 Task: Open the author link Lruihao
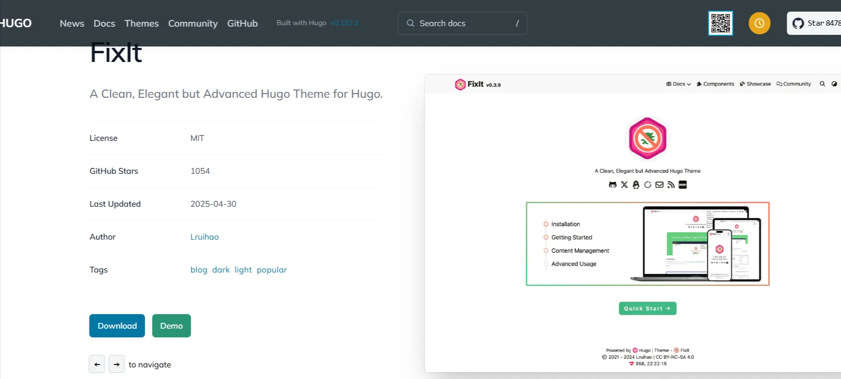204,237
